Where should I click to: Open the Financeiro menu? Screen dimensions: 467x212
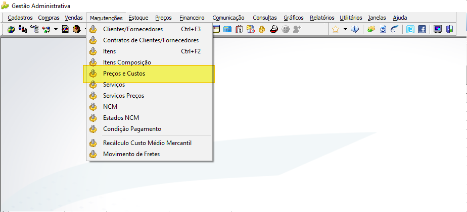(192, 18)
